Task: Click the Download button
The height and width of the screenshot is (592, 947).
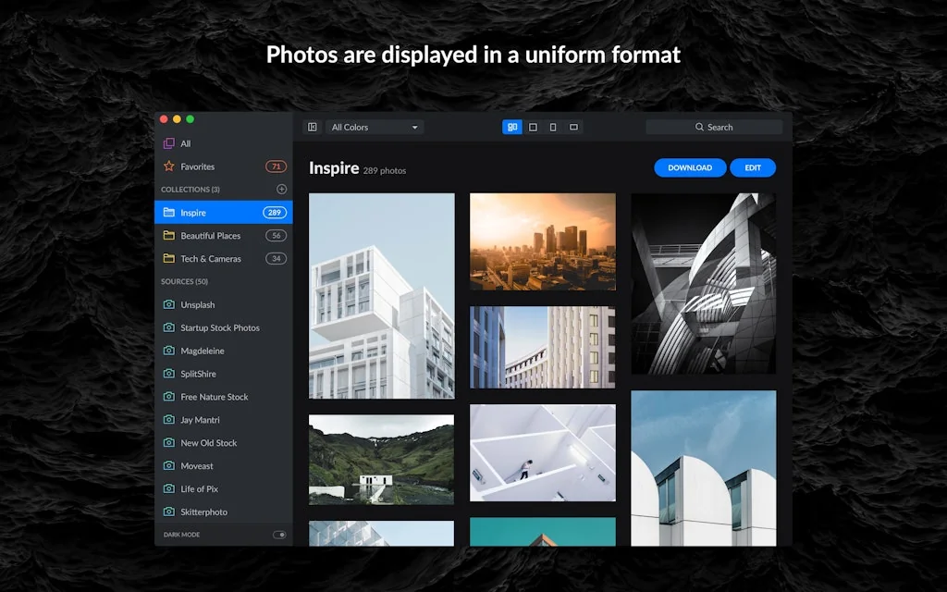Action: (690, 167)
